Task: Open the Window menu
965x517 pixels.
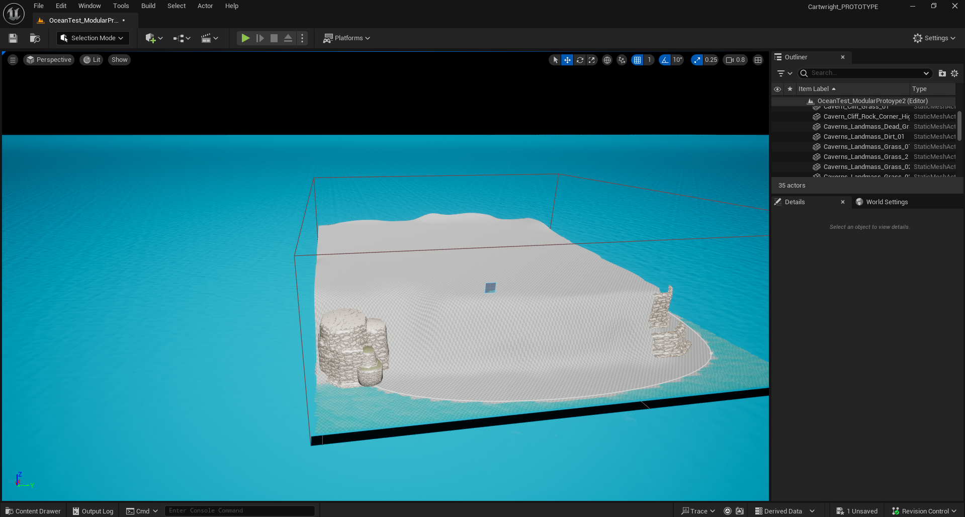Action: (90, 6)
